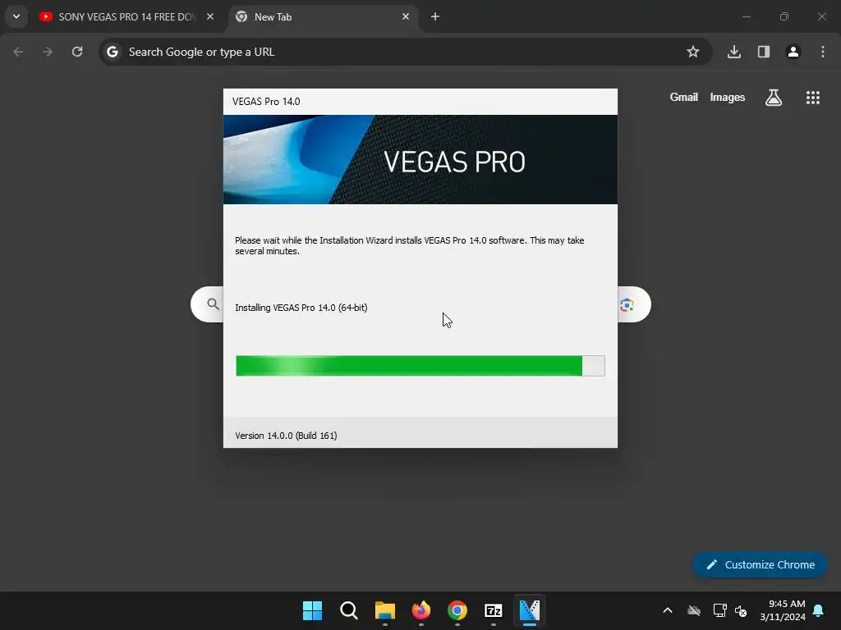Show hidden system tray icons chevron
The width and height of the screenshot is (841, 630).
[x=668, y=610]
